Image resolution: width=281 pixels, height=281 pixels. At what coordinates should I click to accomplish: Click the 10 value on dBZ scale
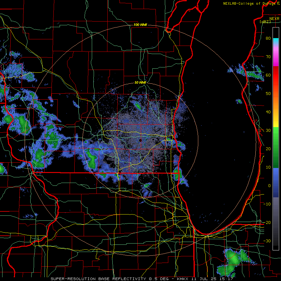pos(268,167)
